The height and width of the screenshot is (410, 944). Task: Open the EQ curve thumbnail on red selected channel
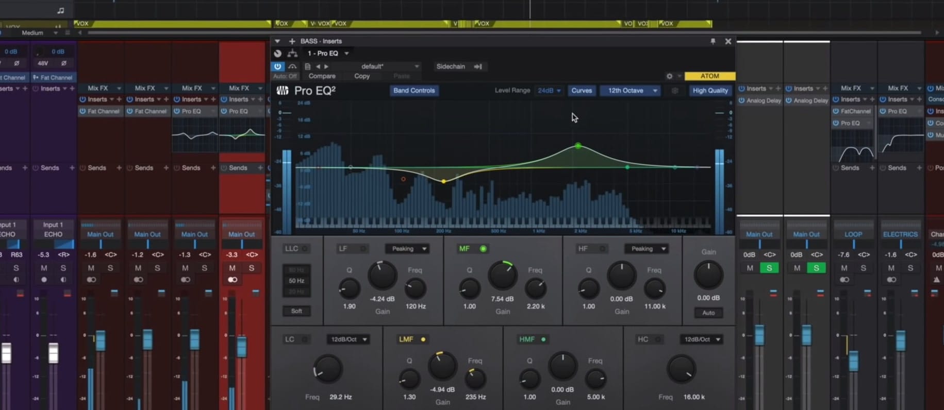tap(242, 135)
